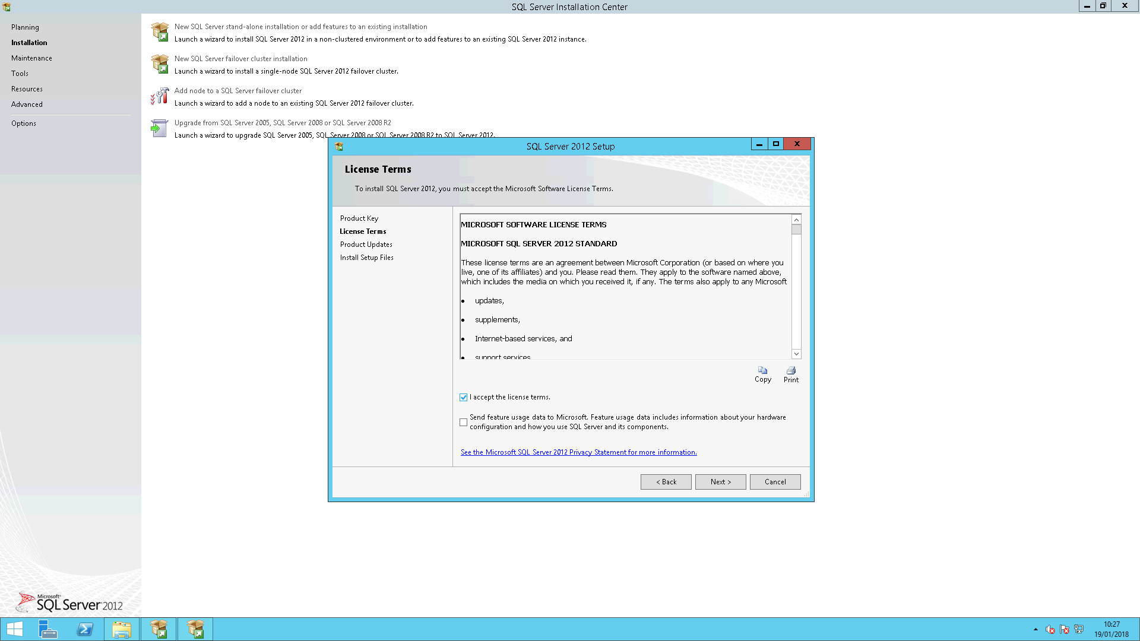Switch to the first SQL Server setup taskbar icon
The width and height of the screenshot is (1140, 641).
click(x=159, y=629)
